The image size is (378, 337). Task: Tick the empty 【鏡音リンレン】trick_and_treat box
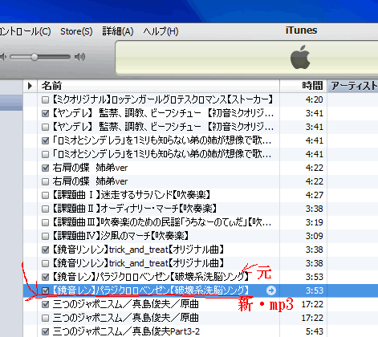coord(46,263)
